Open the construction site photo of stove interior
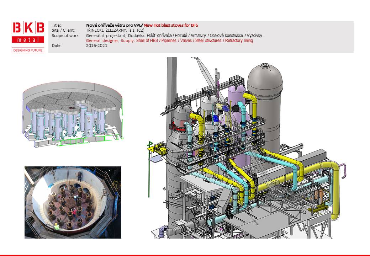Screen dimensions: 370x256 73,202
